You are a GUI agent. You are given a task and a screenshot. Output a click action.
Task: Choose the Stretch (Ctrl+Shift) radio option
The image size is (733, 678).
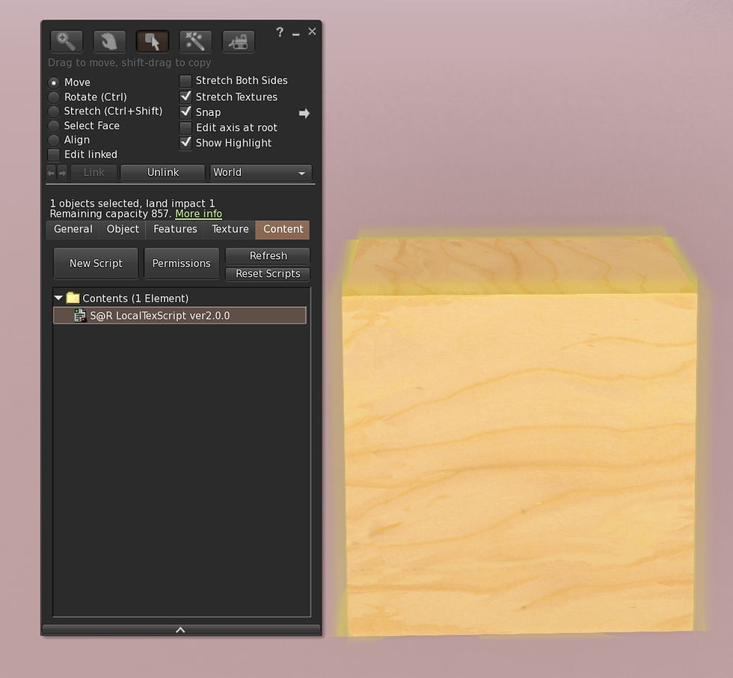pyautogui.click(x=54, y=112)
